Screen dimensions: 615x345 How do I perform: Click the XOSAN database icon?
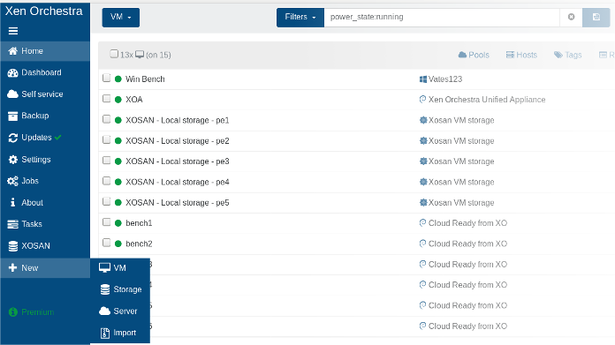click(x=13, y=246)
